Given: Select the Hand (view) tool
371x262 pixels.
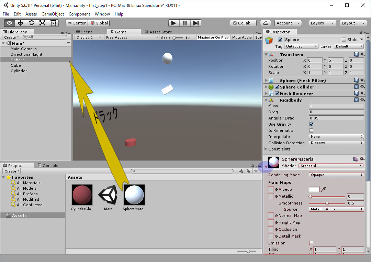Looking at the screenshot, I should click(x=9, y=23).
